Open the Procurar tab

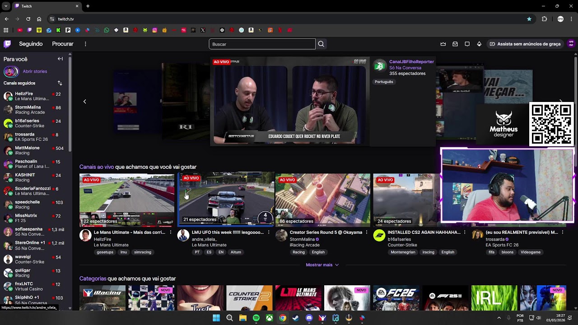pos(63,44)
